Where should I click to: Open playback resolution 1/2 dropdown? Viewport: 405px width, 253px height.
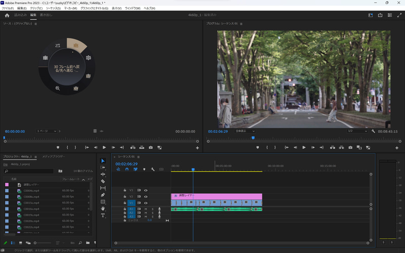(356, 131)
